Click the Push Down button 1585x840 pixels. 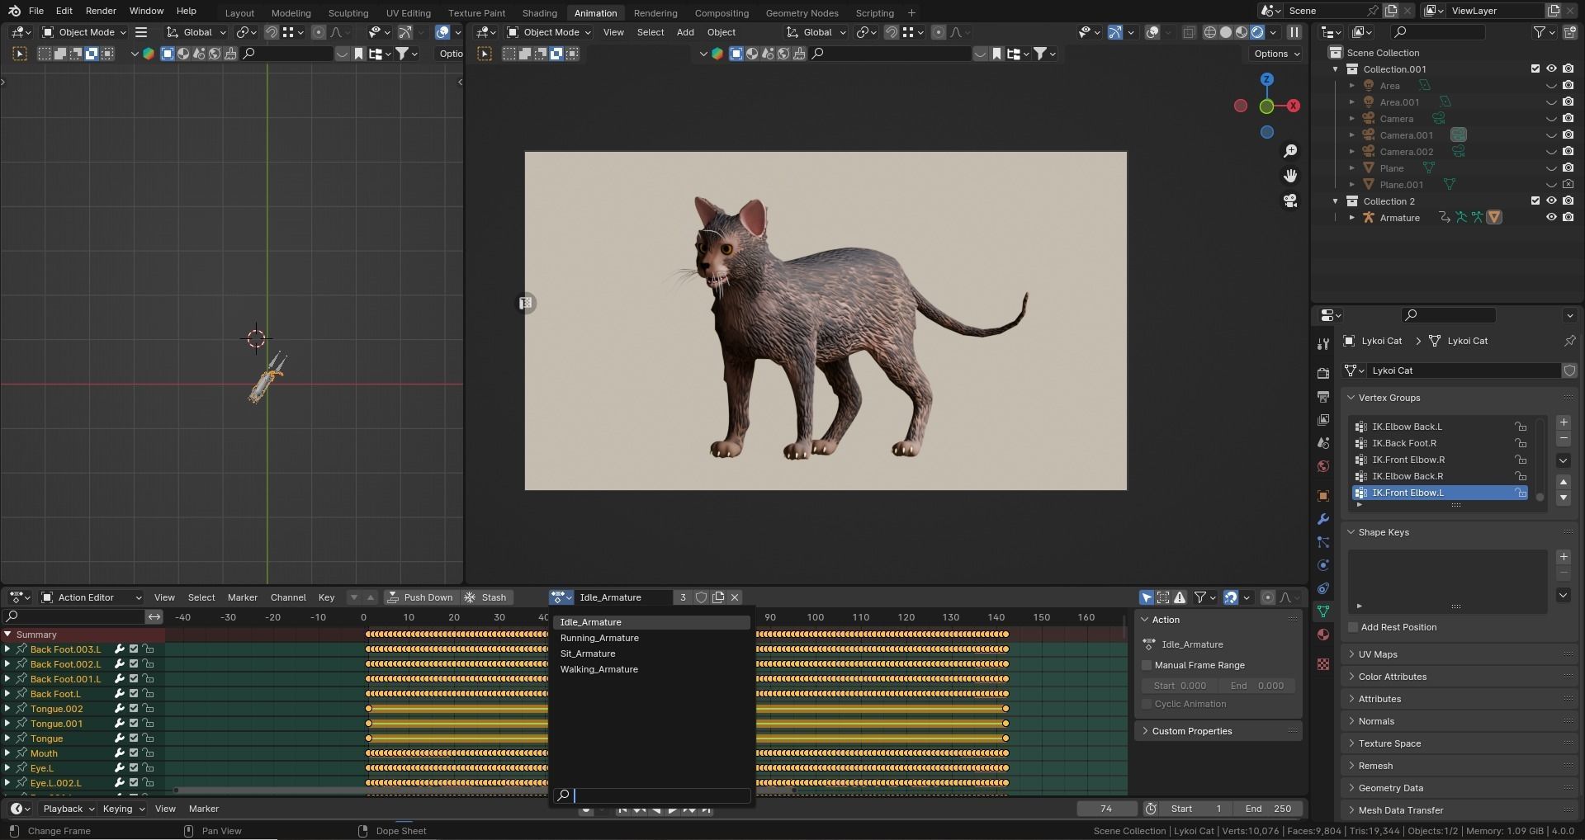point(420,597)
